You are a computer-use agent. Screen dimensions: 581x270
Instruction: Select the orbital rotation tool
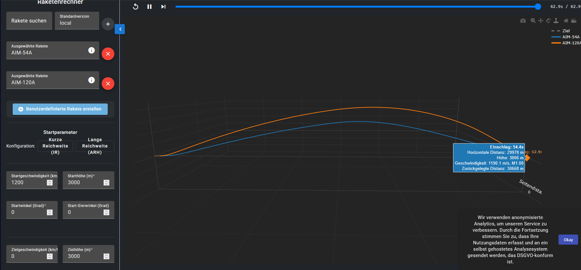coord(548,21)
